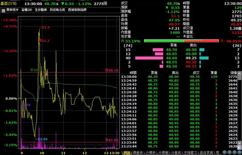Expand the category tags dropdown arrow

[x=3, y=10]
